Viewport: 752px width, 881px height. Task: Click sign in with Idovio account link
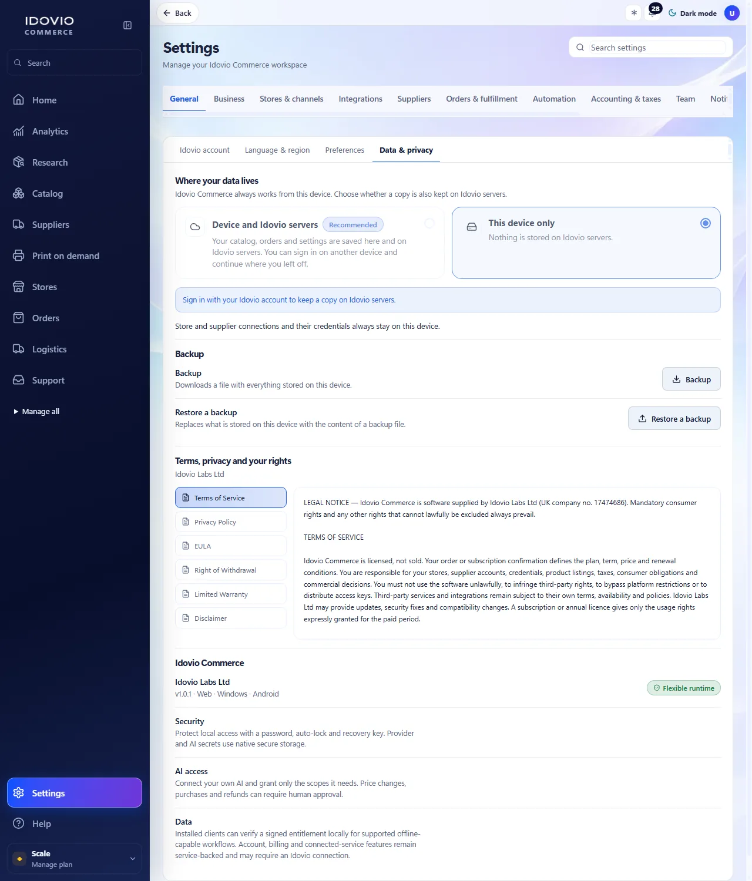289,300
